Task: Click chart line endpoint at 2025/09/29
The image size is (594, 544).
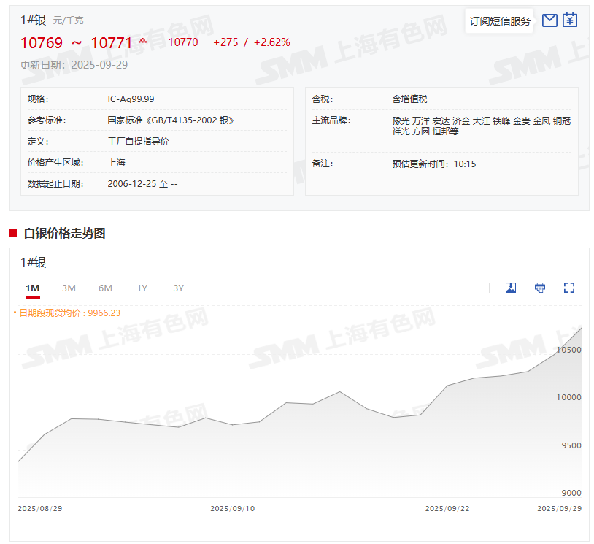Action: (581, 329)
